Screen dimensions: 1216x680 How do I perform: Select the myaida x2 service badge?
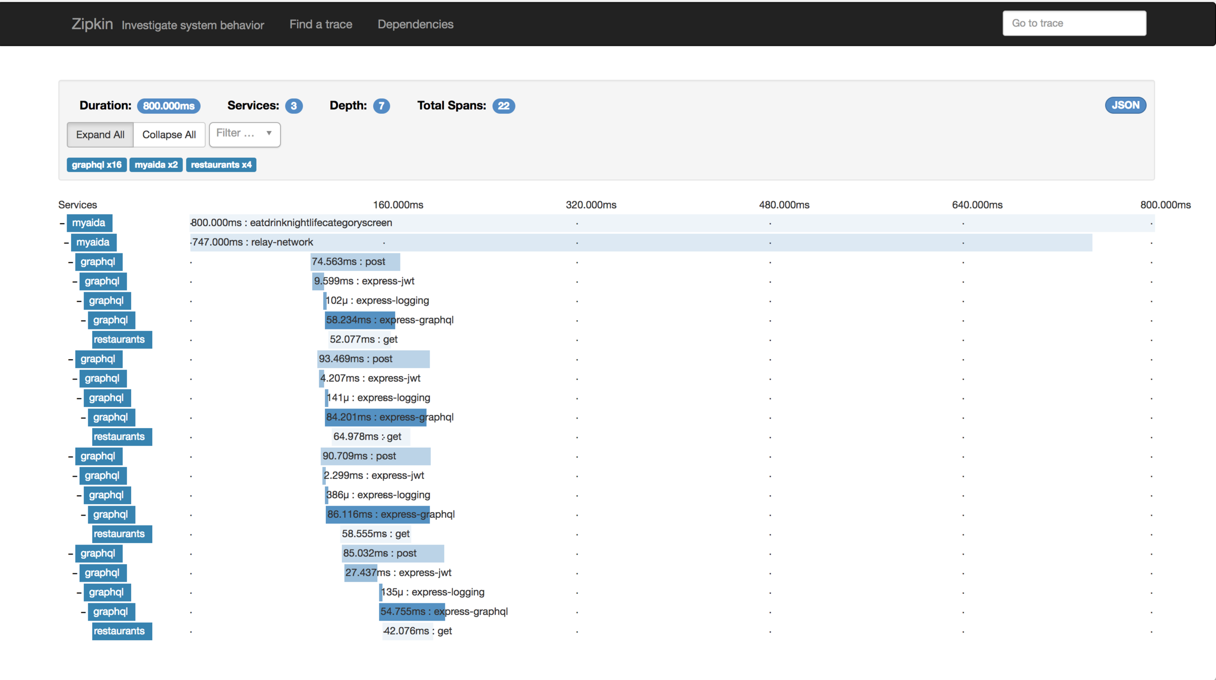pyautogui.click(x=156, y=165)
